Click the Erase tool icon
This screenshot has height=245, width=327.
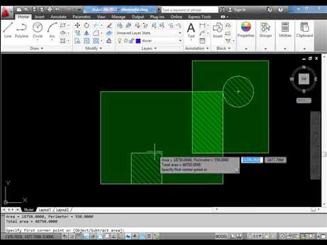(x=109, y=25)
